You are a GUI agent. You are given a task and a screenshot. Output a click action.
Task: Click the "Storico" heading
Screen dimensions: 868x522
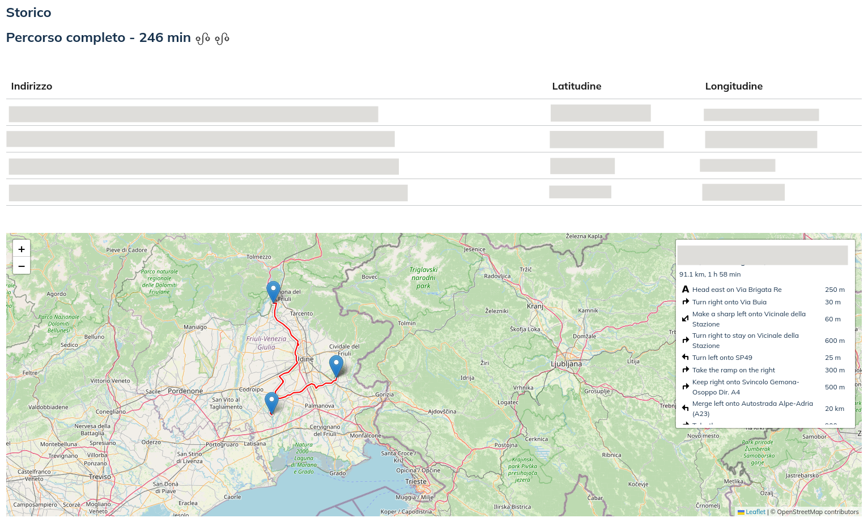click(x=28, y=12)
